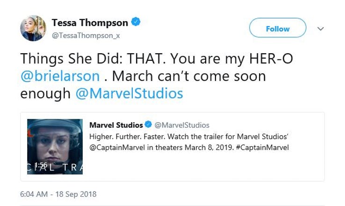Viewport: 345px width, 206px height.
Task: Play the Captain Marvel trailer thumbnail
Action: (55, 146)
